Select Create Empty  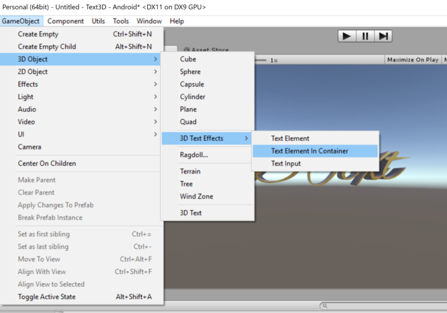coord(82,34)
